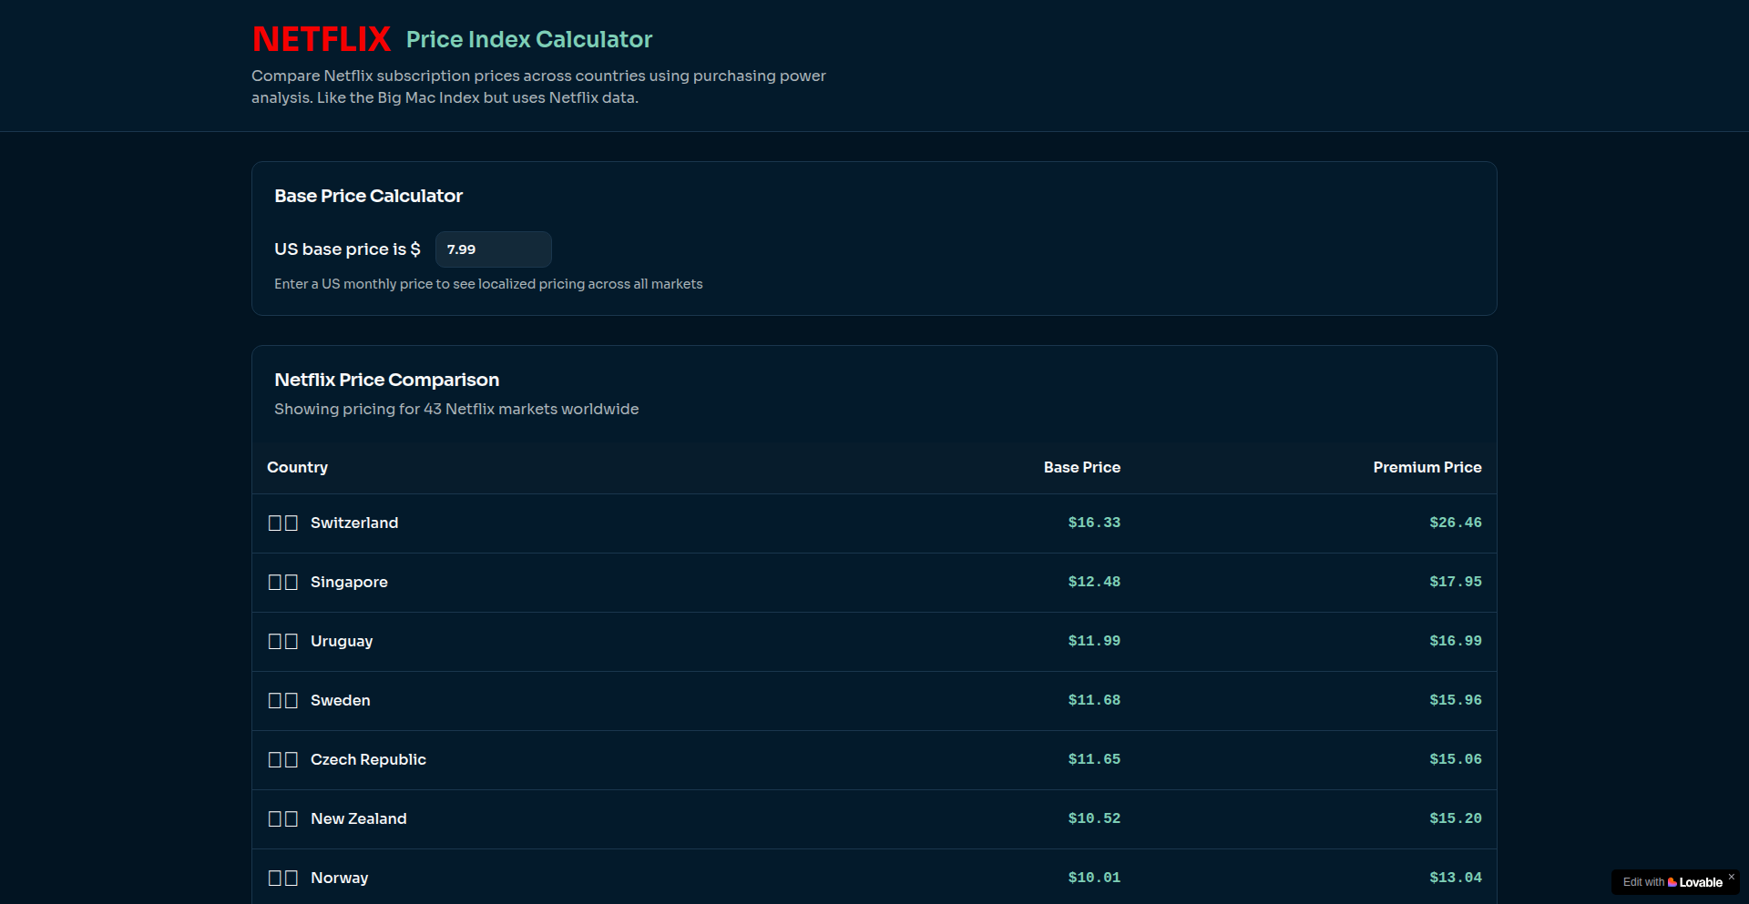Click the Singapore flag icon
The image size is (1749, 904).
283,583
